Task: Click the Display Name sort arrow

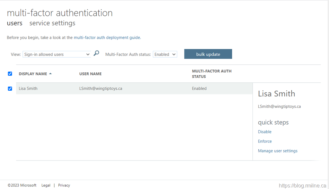Action: 50,74
